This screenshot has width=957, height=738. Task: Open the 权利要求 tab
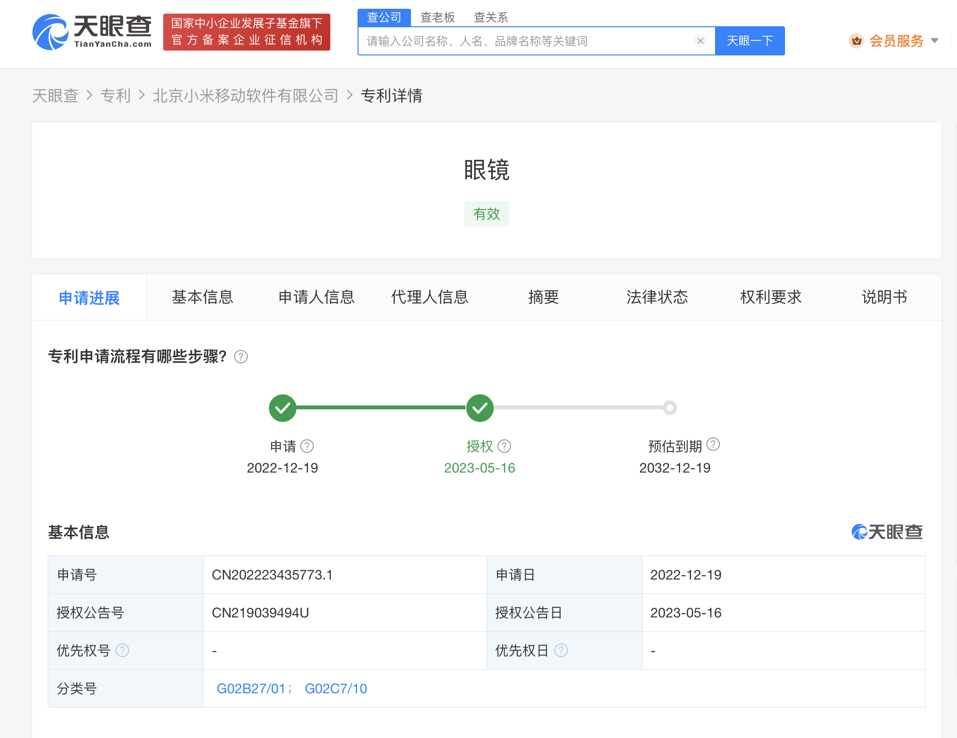point(771,298)
